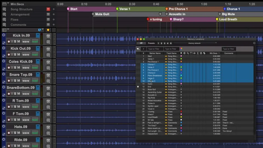Select preset 3 in Memory Locations
Image resolution: width=263 pixels, height=148 pixels.
(x=165, y=43)
